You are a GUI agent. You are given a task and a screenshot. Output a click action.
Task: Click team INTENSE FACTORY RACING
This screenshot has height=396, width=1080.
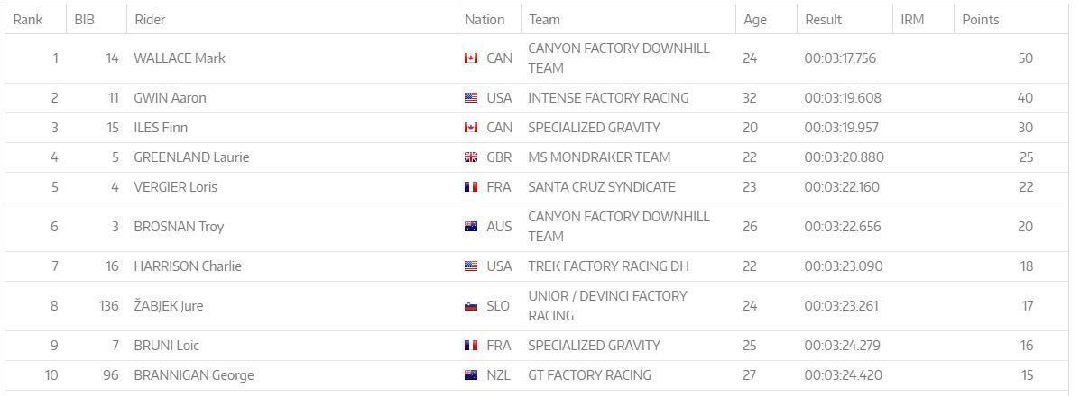pos(608,98)
